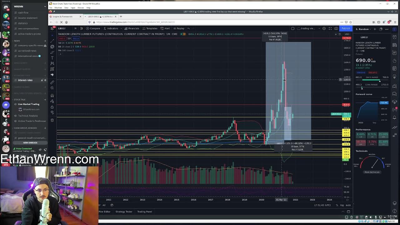This screenshot has width=400, height=225.
Task: Open the Templates button
Action: click(150, 28)
